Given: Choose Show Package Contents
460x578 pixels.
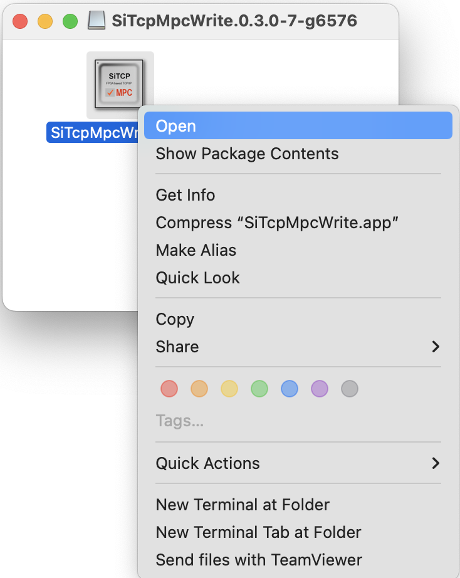Looking at the screenshot, I should tap(247, 154).
